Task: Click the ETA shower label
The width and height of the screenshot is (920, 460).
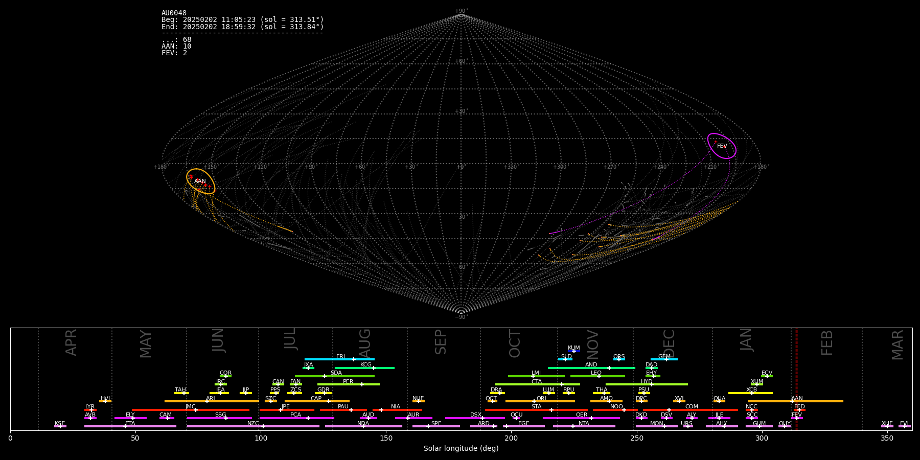Action: point(130,424)
